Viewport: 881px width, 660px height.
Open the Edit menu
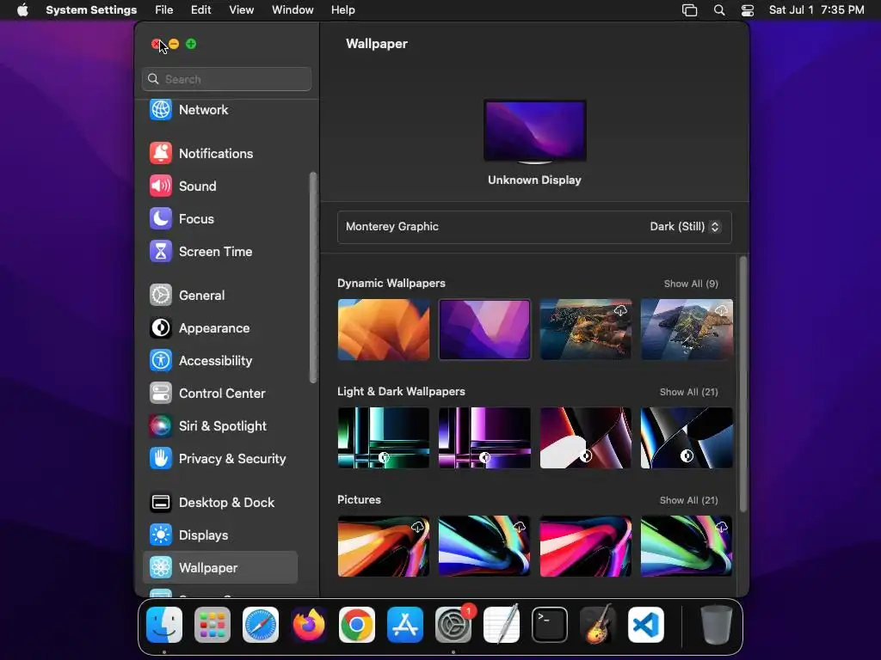pos(200,10)
